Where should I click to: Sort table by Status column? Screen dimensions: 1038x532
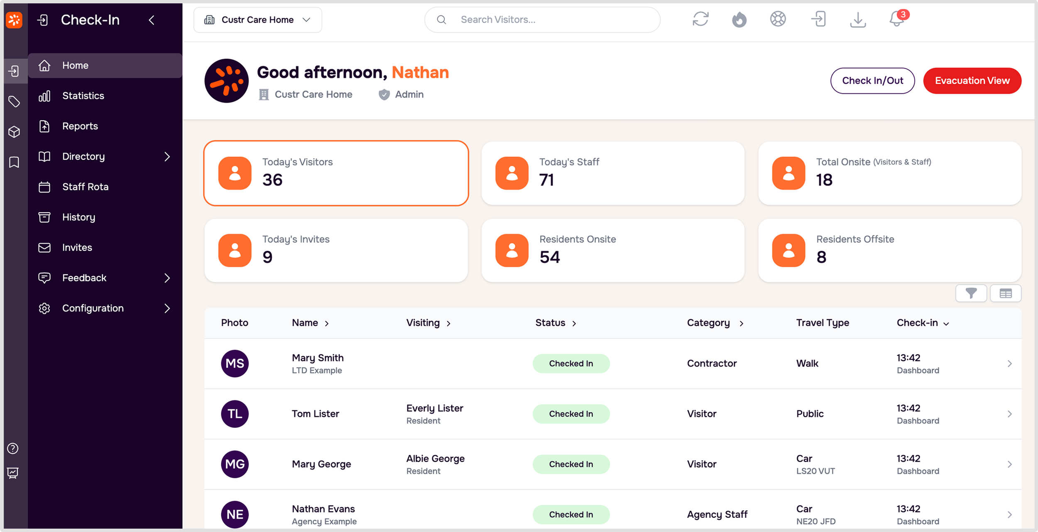click(556, 323)
